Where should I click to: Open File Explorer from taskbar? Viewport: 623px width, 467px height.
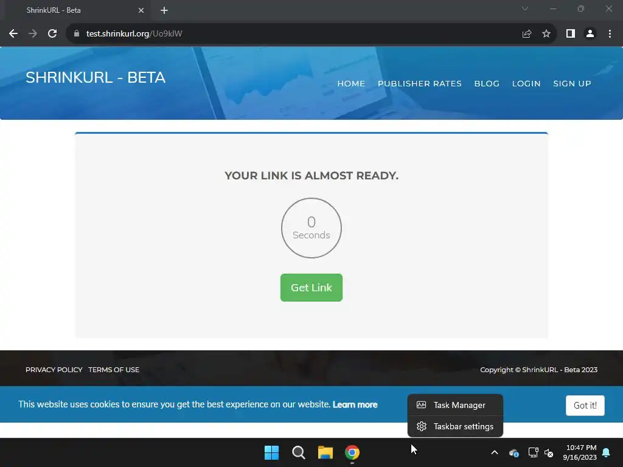[x=325, y=452]
